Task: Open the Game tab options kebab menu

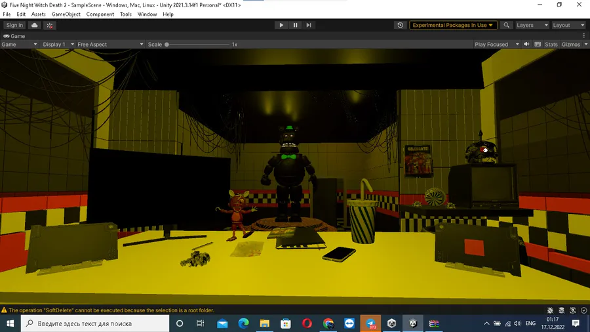Action: (x=584, y=36)
